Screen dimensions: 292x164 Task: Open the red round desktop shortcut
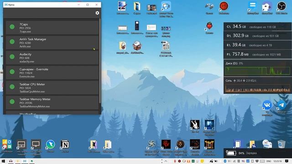224,6
